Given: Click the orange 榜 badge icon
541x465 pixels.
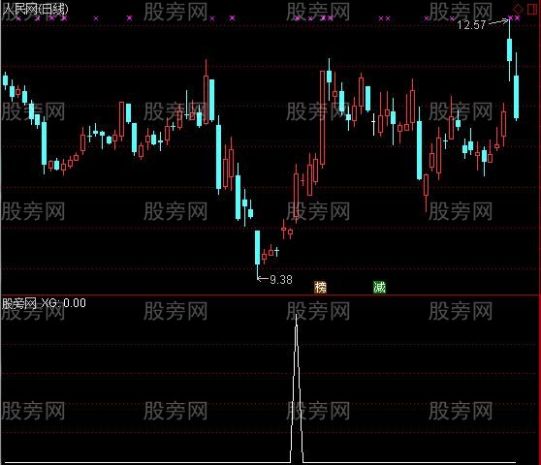Looking at the screenshot, I should click(320, 287).
